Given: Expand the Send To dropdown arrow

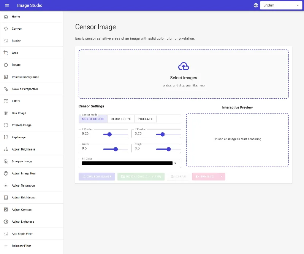Looking at the screenshot, I should [222, 176].
